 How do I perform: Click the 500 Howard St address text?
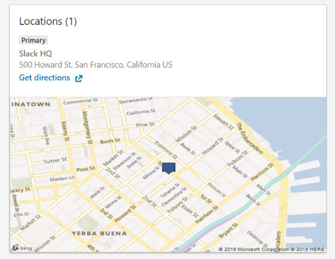[96, 64]
